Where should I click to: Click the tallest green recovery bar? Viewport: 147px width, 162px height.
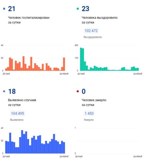click(x=81, y=59)
